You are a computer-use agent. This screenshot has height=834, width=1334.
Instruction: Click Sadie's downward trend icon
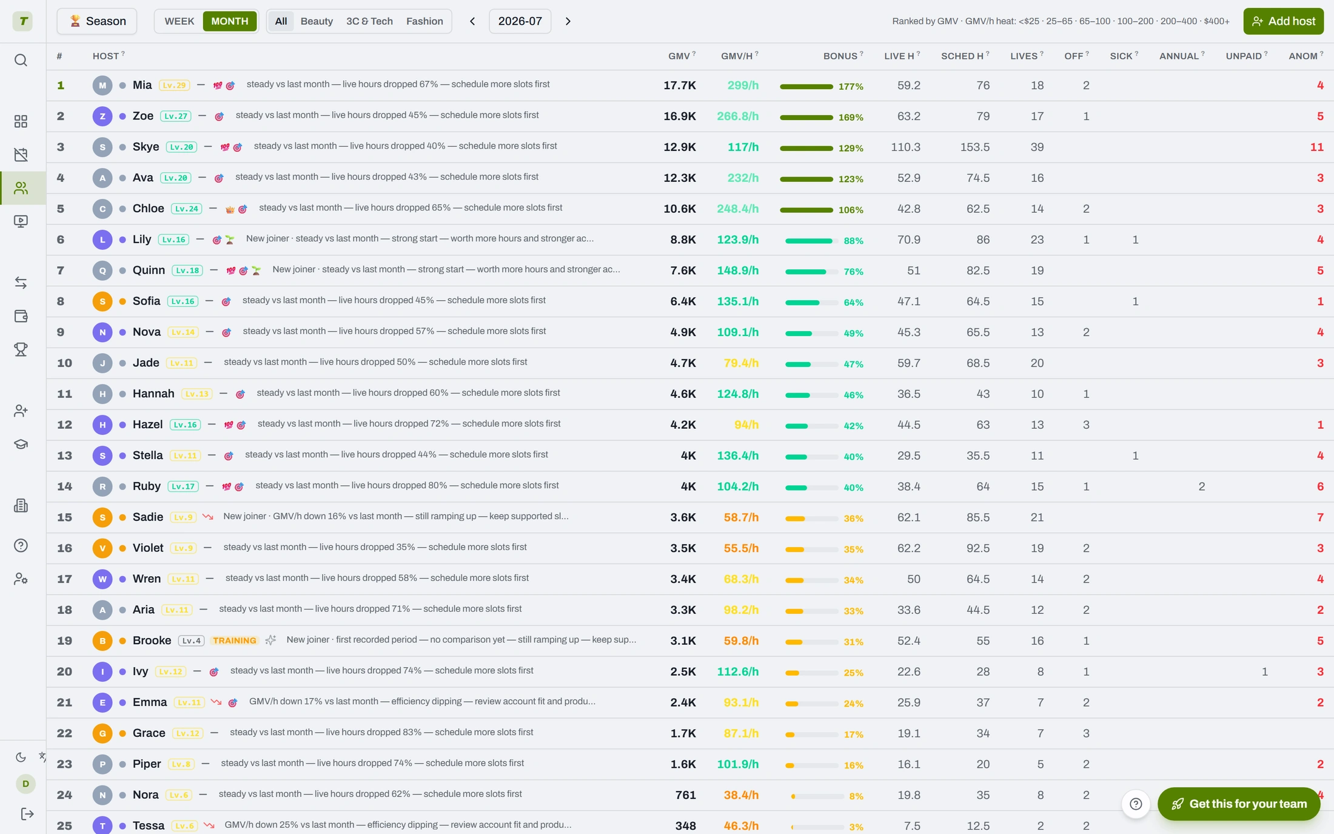(208, 517)
